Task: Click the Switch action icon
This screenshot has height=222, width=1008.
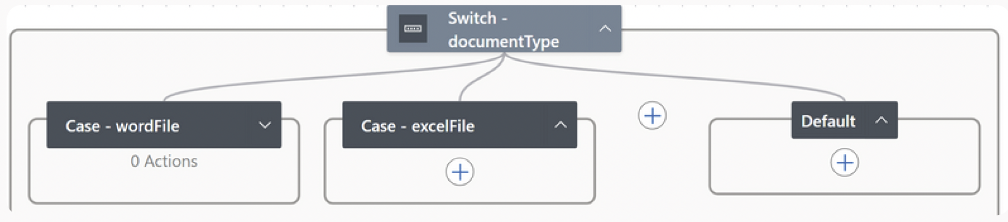Action: coord(412,29)
